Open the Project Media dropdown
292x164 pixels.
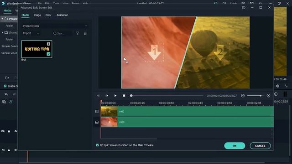click(55, 26)
